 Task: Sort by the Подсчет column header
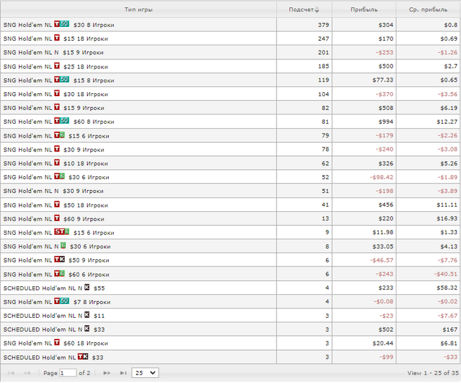coord(304,10)
